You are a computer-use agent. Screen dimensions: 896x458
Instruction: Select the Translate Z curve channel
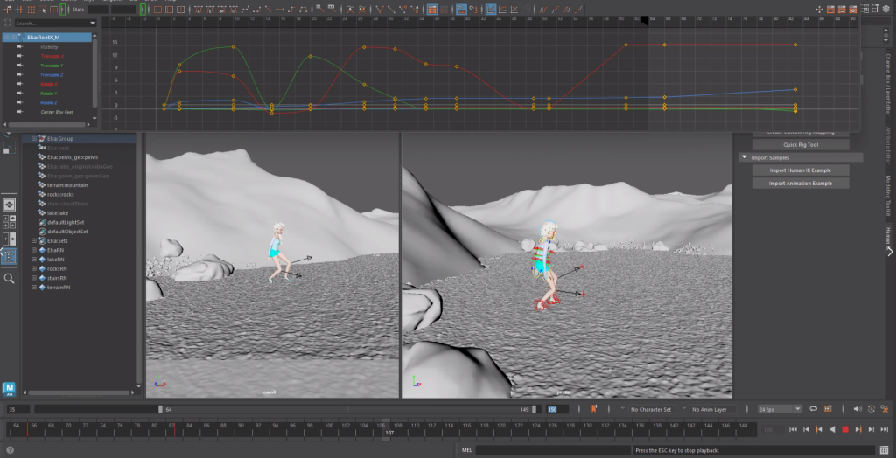tap(52, 75)
